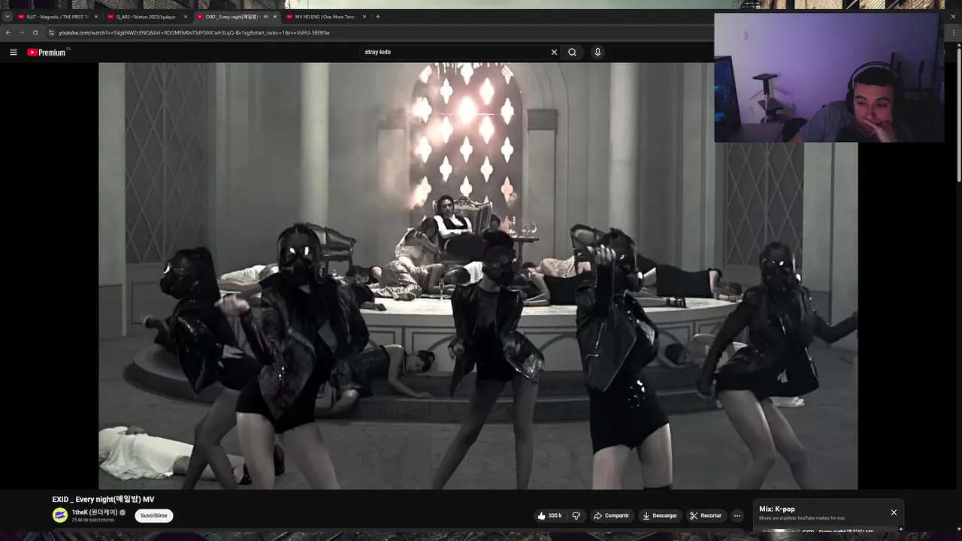Image resolution: width=962 pixels, height=541 pixels.
Task: Close the EXID Every night tab
Action: tap(275, 17)
